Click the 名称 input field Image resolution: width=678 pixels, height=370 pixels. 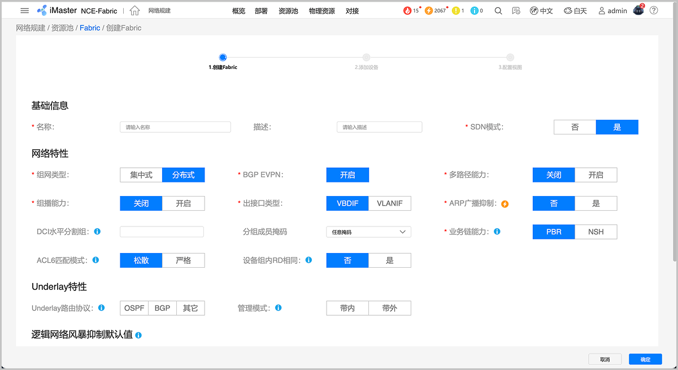[x=175, y=127]
